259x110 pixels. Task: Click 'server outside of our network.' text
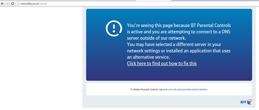click(x=156, y=38)
